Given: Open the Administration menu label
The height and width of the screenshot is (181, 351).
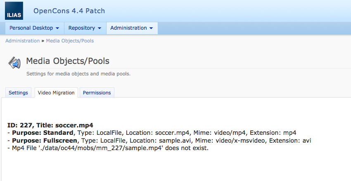Looking at the screenshot, I should pyautogui.click(x=128, y=28).
